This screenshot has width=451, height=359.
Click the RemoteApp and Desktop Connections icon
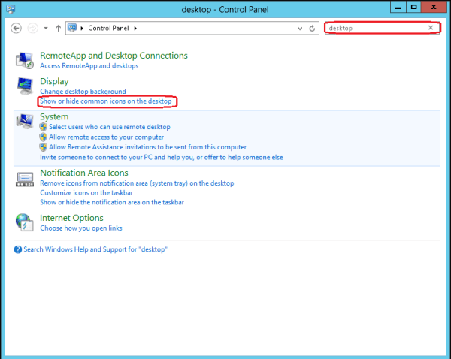[x=26, y=60]
